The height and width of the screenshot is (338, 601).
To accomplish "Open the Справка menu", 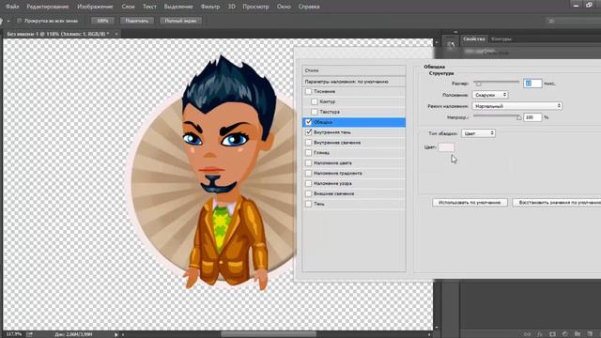I will coord(309,7).
